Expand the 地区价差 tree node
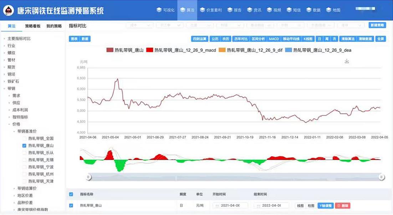This screenshot has height=215, width=393. coord(14,195)
